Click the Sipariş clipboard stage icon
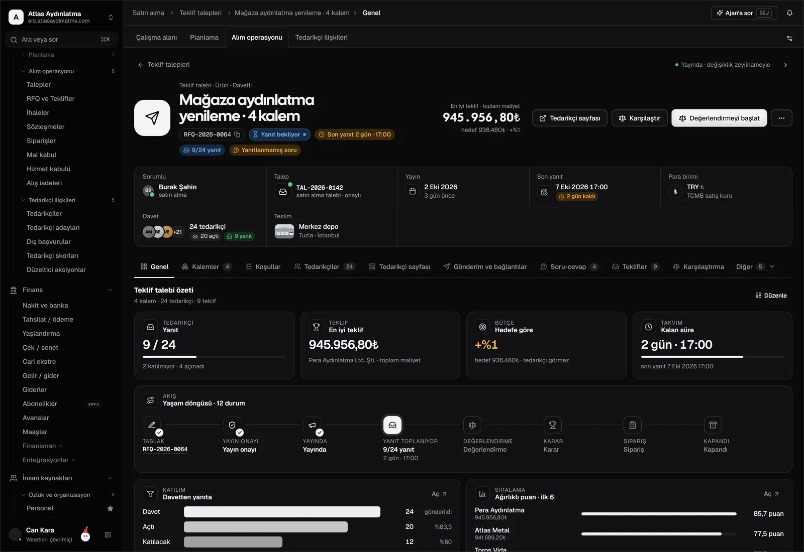This screenshot has width=804, height=552. tap(633, 425)
